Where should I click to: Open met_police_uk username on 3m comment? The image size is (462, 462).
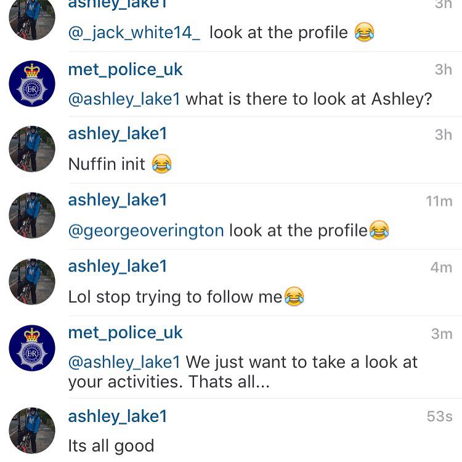tap(125, 333)
